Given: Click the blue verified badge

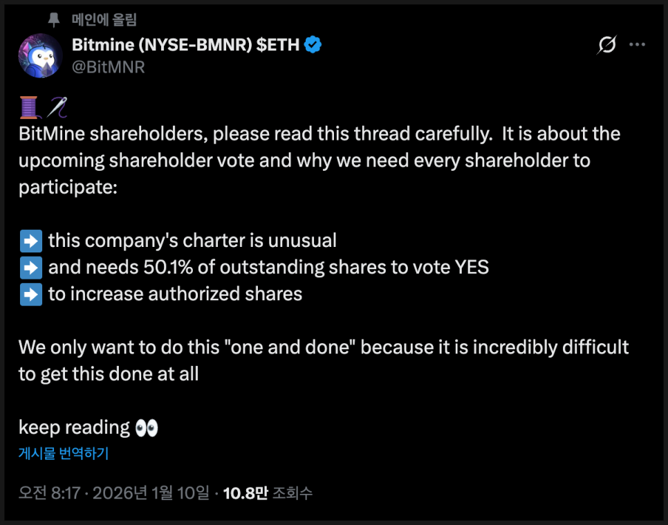Looking at the screenshot, I should point(313,46).
